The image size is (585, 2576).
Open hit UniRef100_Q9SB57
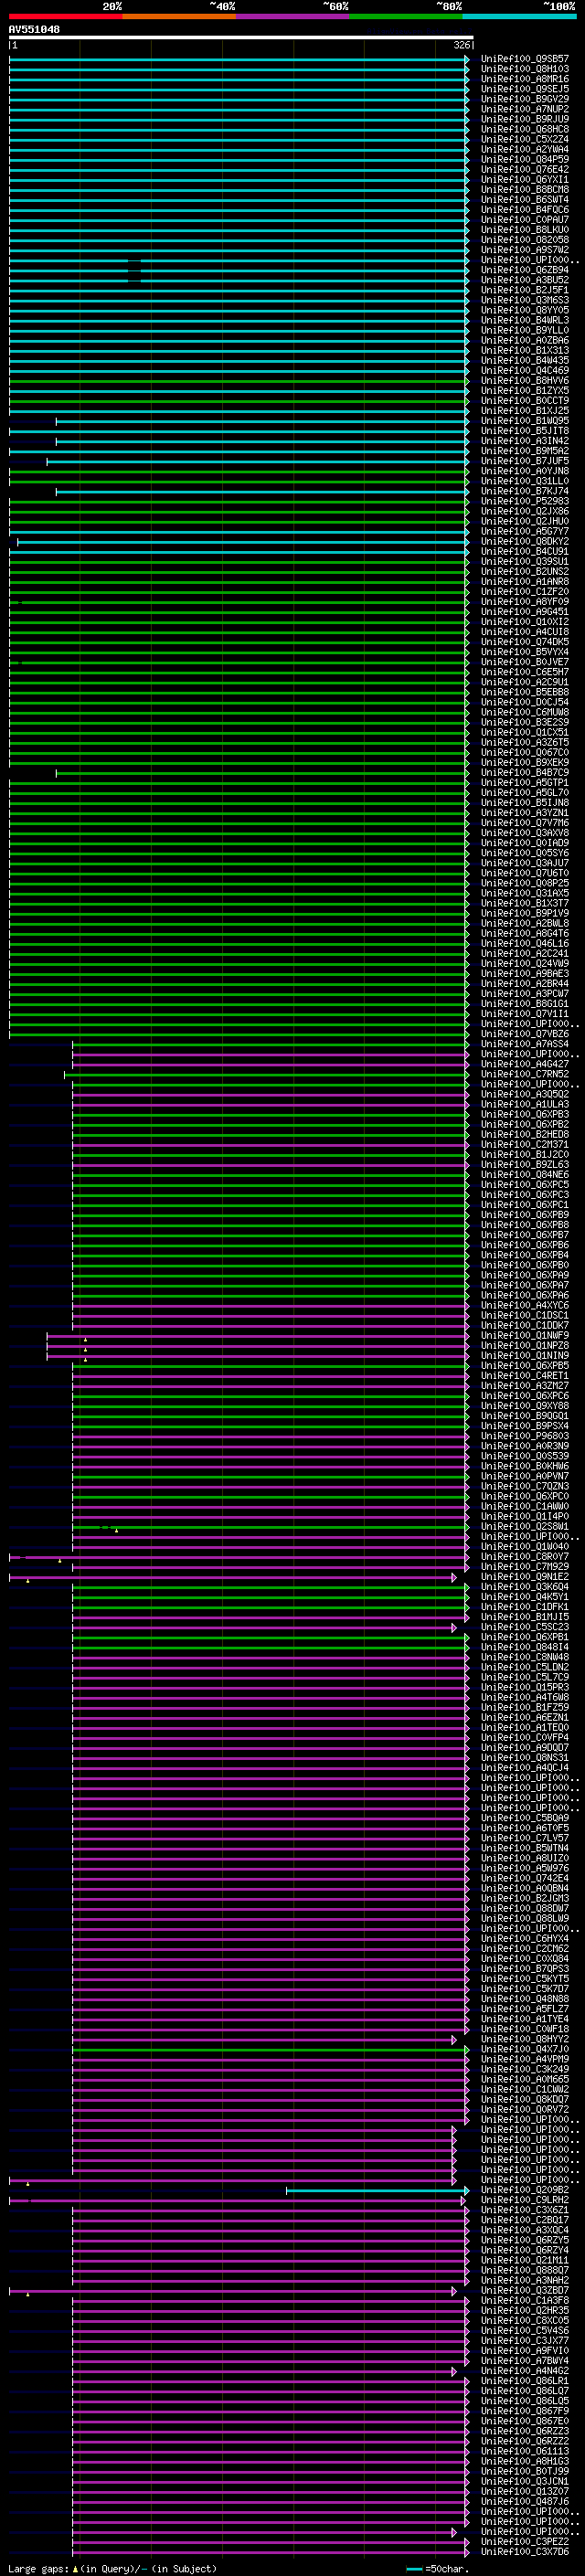525,59
